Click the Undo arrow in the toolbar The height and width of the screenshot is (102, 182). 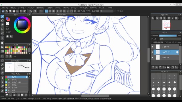pyautogui.click(x=30, y=11)
